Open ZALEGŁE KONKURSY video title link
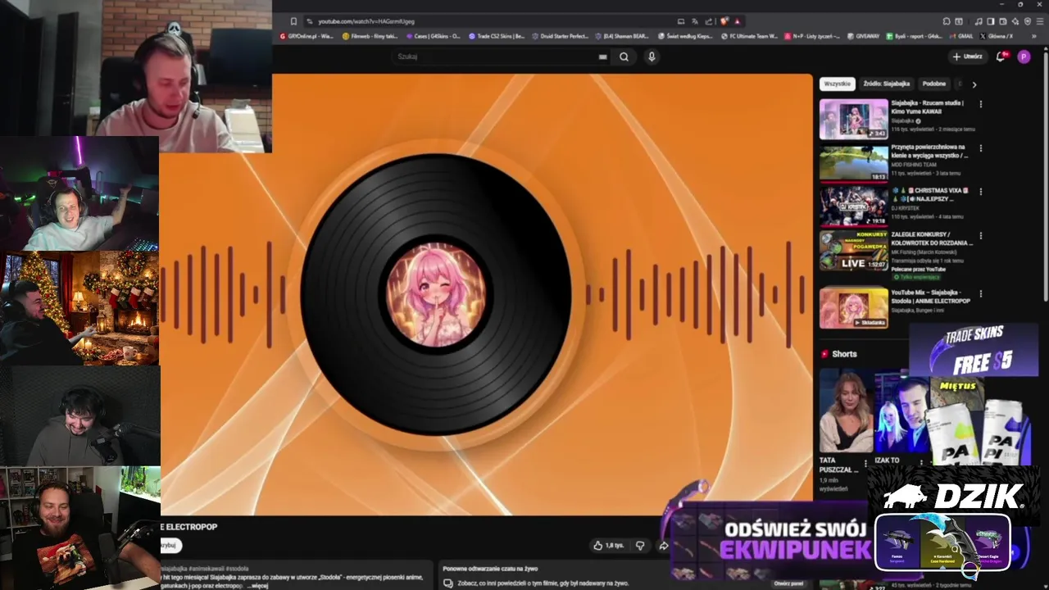The image size is (1049, 590). coord(932,238)
